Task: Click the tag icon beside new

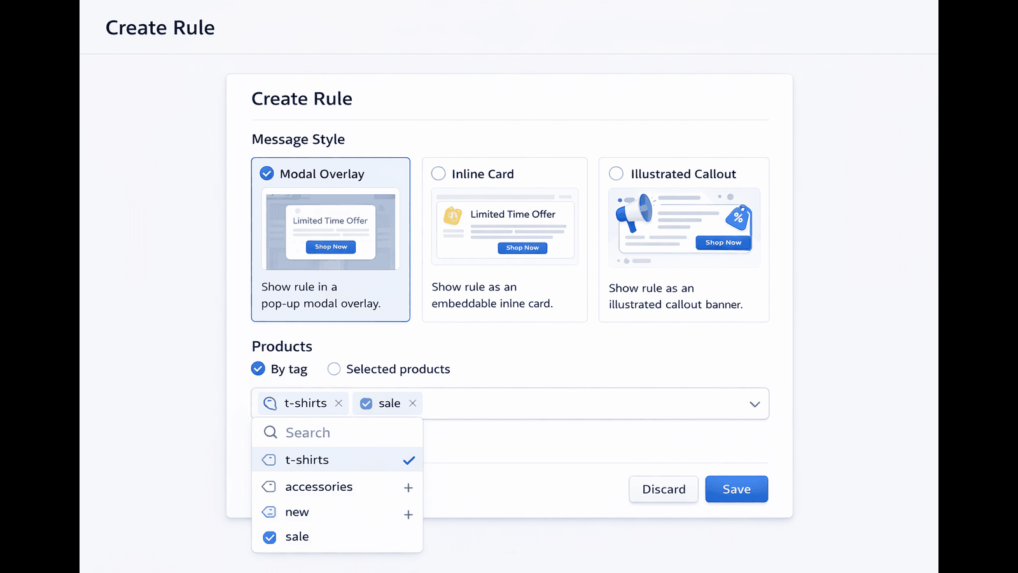Action: coord(269,512)
